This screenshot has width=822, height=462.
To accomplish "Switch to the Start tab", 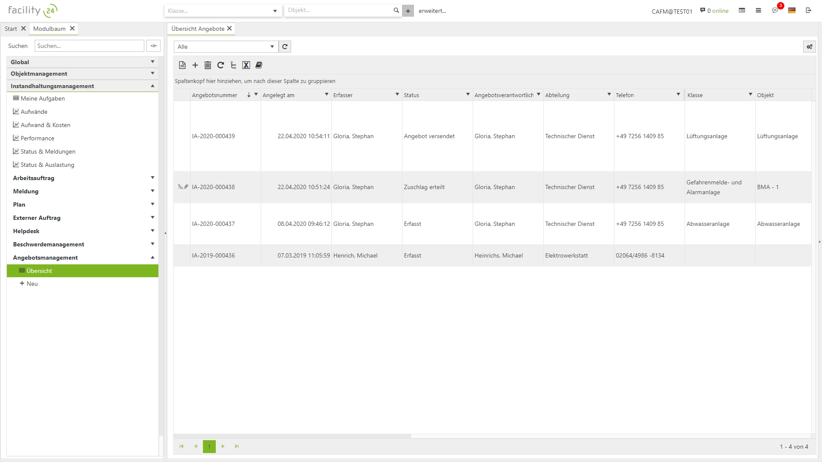I will pyautogui.click(x=11, y=29).
